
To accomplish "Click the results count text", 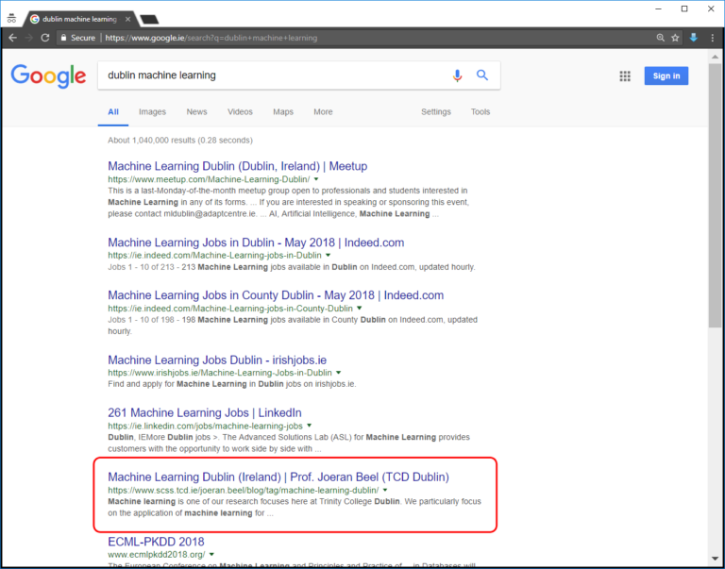I will (x=180, y=140).
